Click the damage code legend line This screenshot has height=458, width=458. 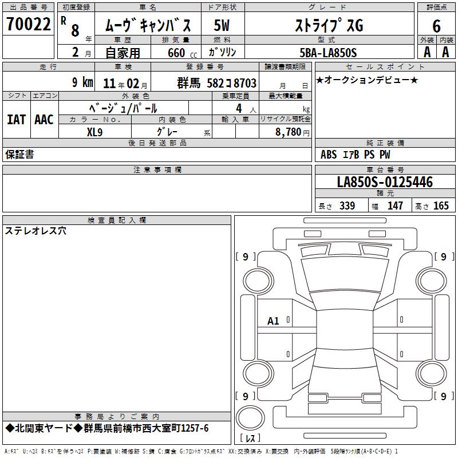[201, 452]
